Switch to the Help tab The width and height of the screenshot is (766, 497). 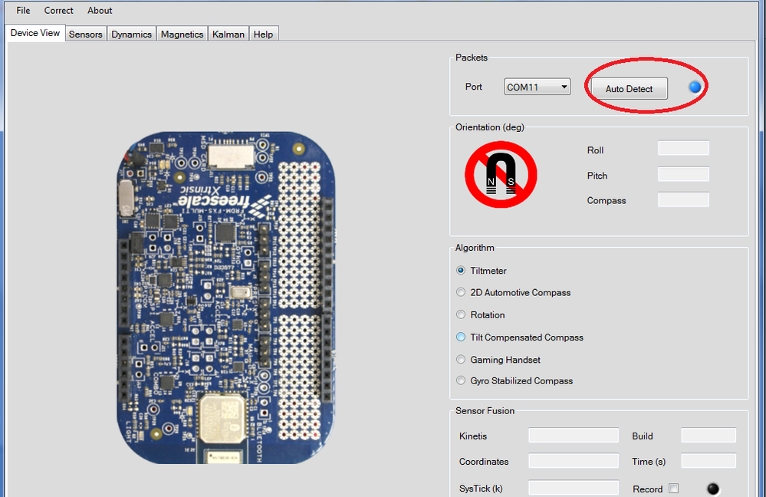263,35
